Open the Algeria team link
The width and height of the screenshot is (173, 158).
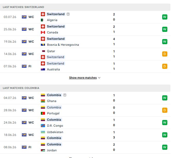[52, 20]
